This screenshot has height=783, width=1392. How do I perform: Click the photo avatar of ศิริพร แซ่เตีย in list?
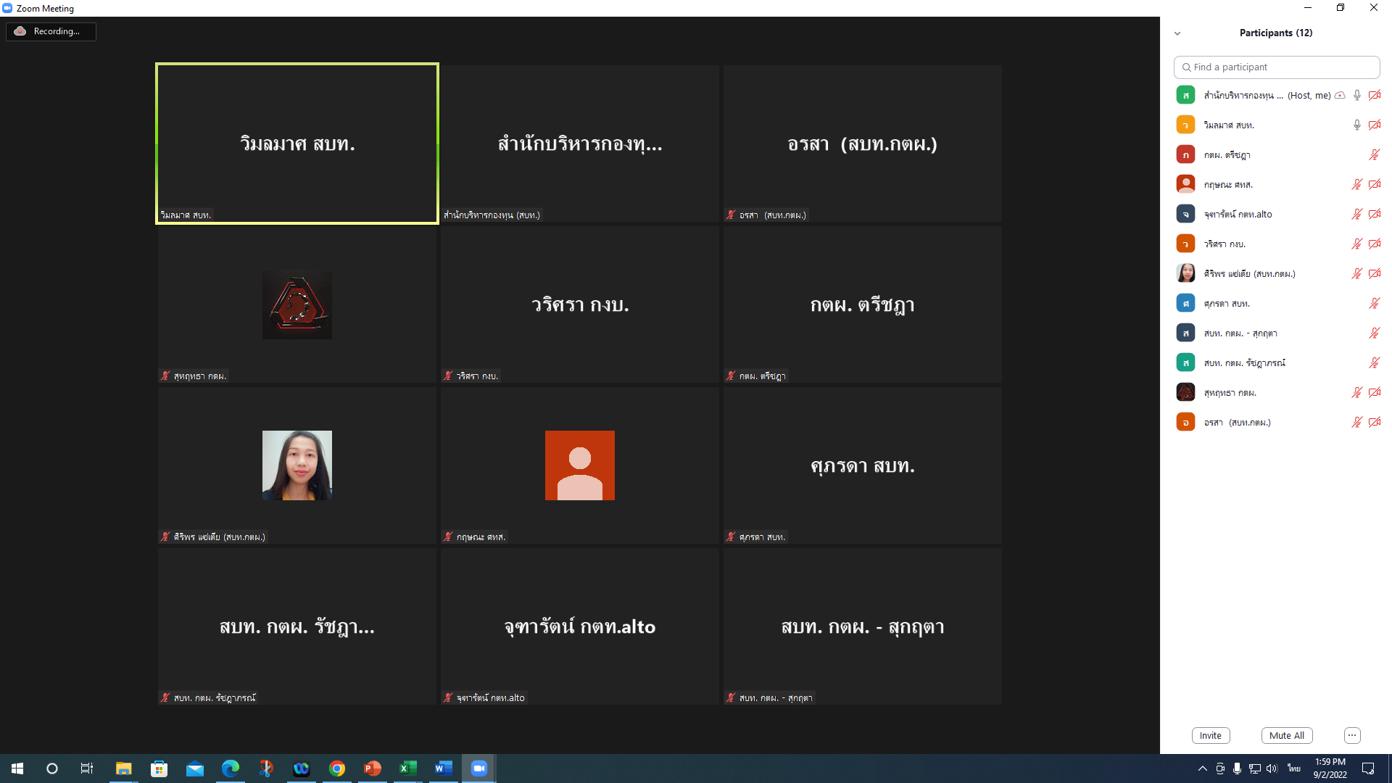tap(1185, 273)
